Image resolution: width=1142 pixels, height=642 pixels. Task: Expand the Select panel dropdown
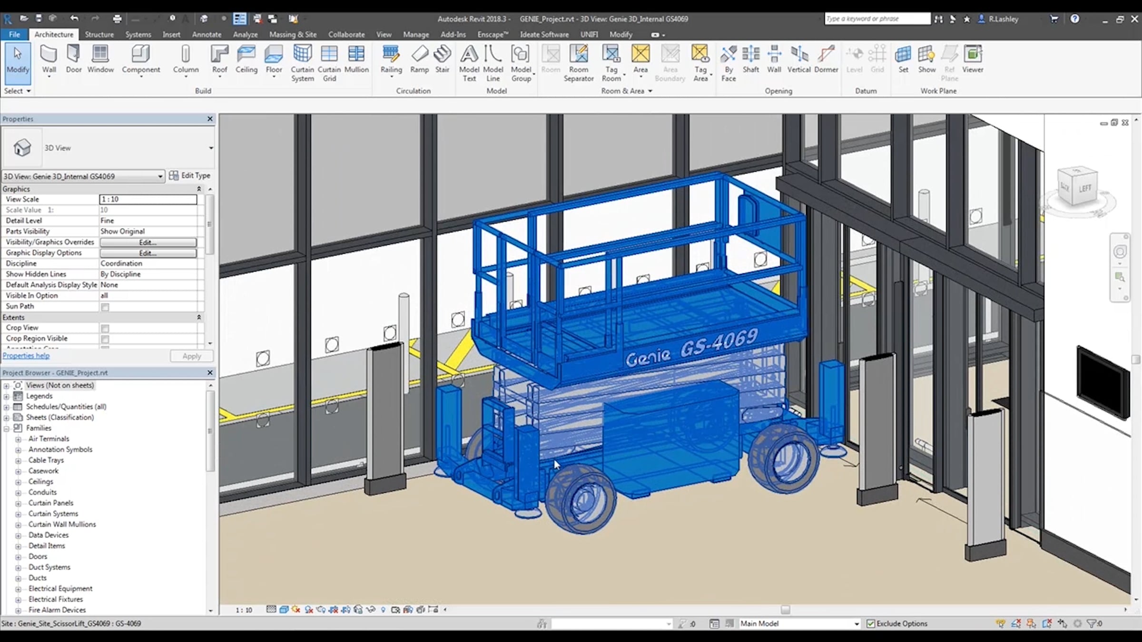click(18, 91)
